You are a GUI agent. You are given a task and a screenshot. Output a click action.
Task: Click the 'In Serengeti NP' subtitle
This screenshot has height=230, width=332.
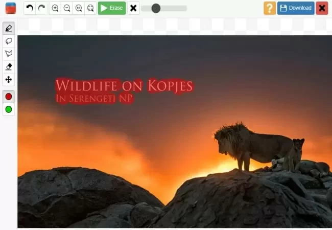(x=94, y=98)
